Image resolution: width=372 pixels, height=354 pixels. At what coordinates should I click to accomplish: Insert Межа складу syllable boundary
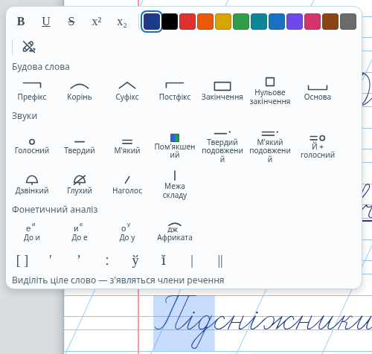point(175,184)
